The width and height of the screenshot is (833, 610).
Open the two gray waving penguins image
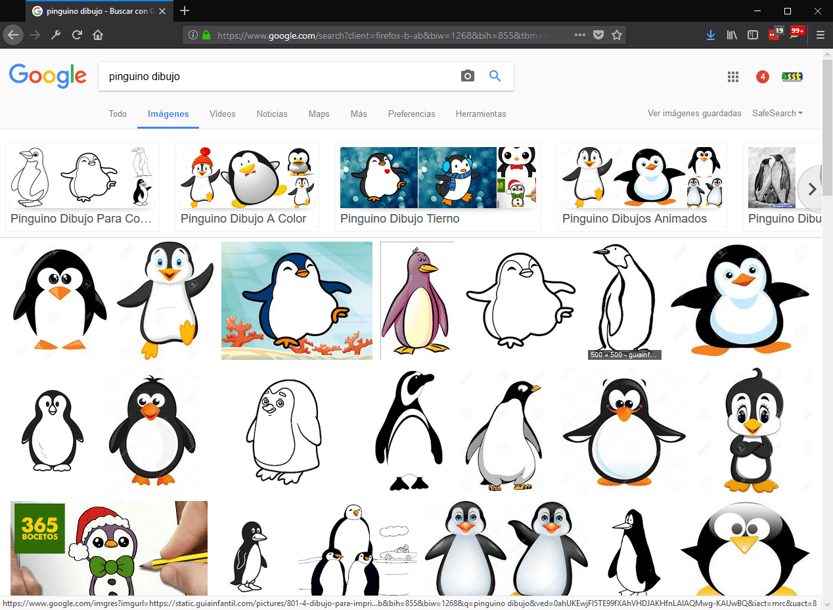coord(505,548)
